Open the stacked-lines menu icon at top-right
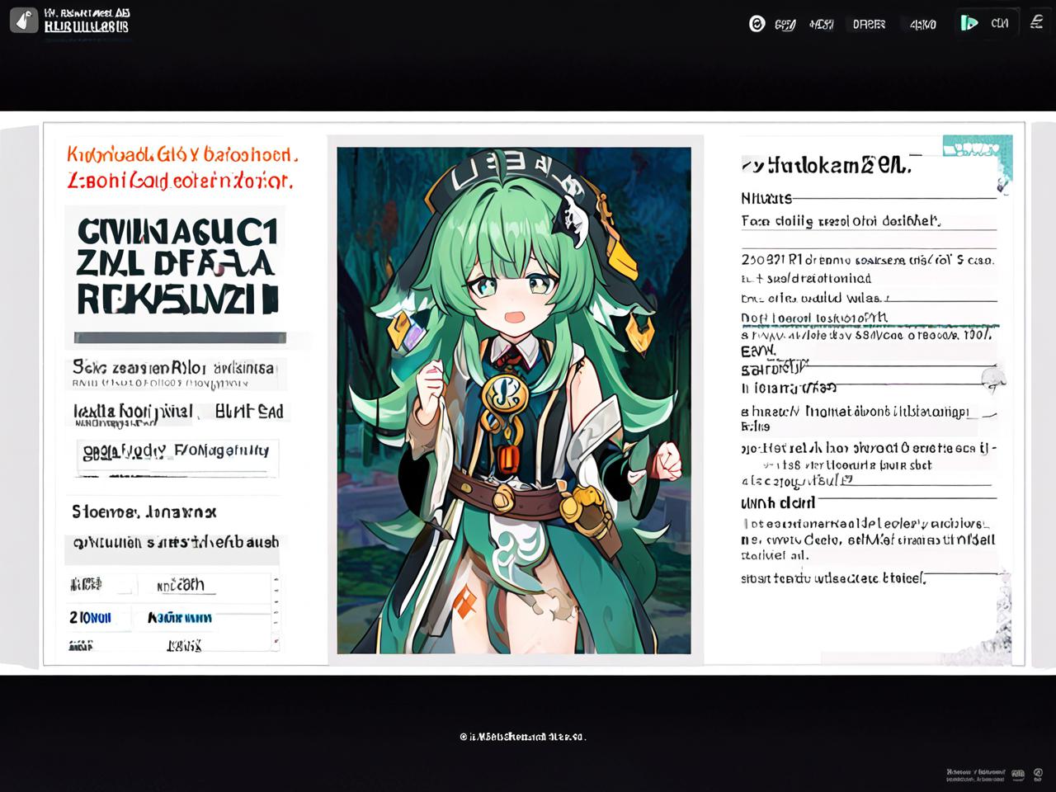 (1036, 22)
